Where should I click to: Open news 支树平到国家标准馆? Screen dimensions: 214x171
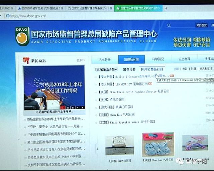coord(57,164)
